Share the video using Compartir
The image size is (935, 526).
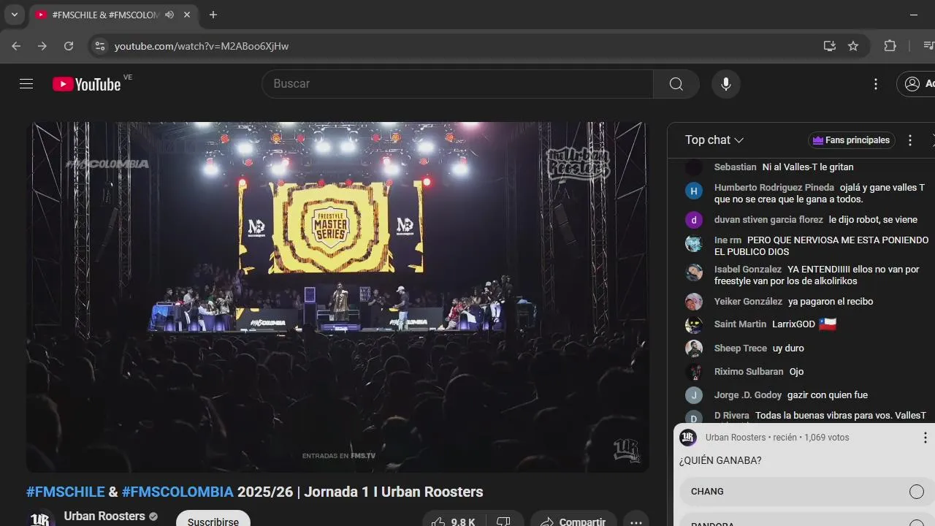[x=574, y=521]
